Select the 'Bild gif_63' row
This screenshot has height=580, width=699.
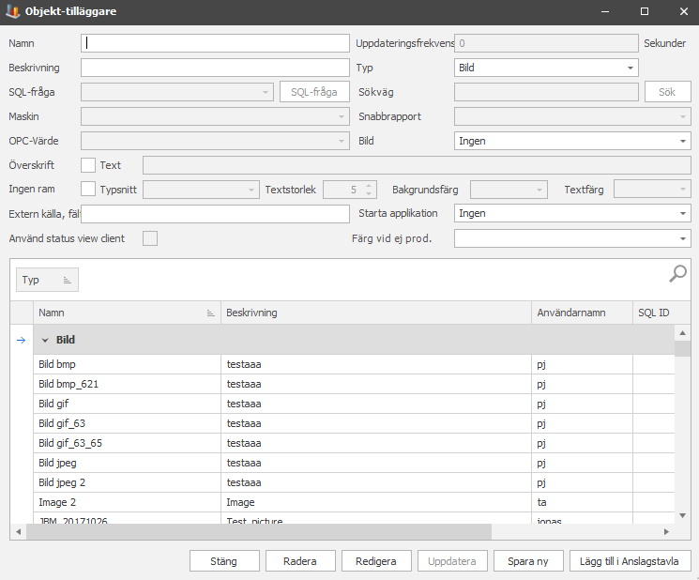coord(354,423)
